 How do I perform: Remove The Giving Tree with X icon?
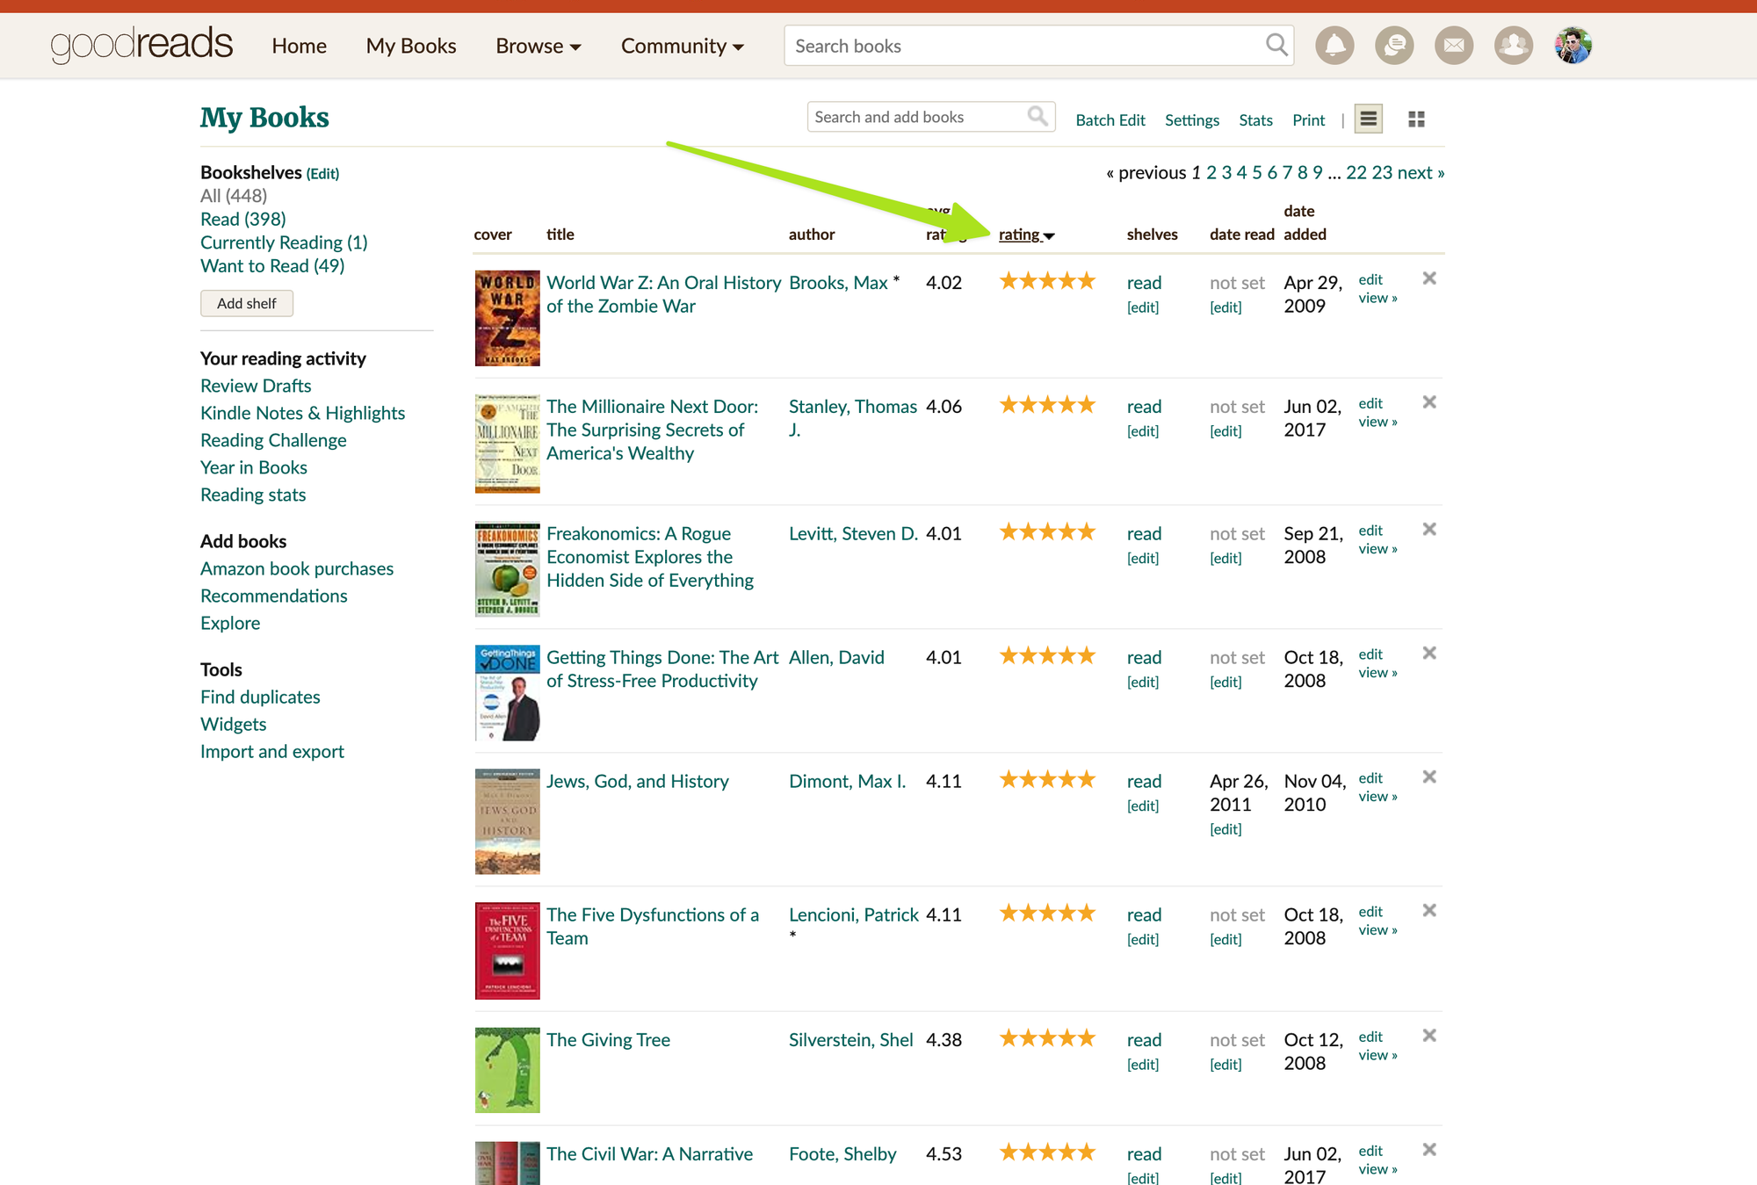coord(1429,1036)
